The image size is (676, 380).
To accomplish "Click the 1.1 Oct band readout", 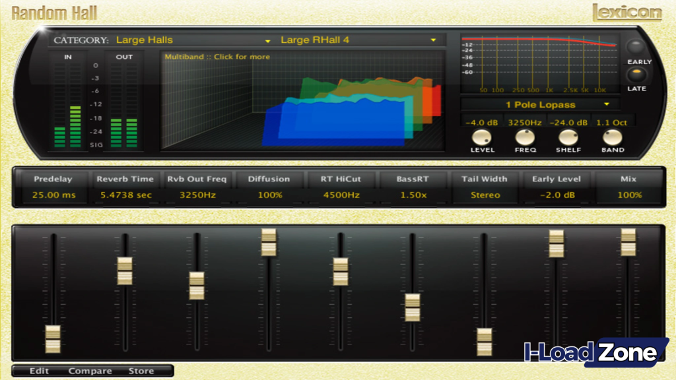I will point(611,123).
